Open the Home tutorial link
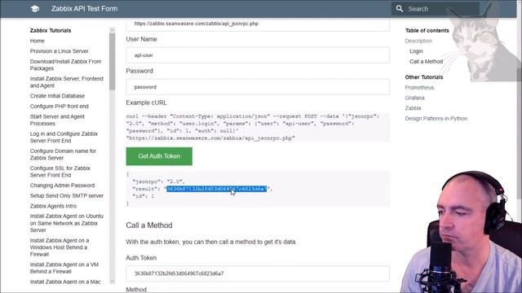 coord(37,41)
